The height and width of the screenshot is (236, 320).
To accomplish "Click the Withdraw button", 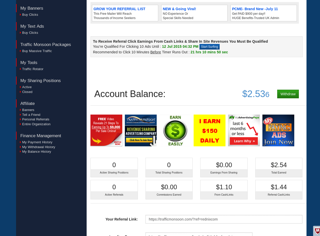I will (288, 94).
